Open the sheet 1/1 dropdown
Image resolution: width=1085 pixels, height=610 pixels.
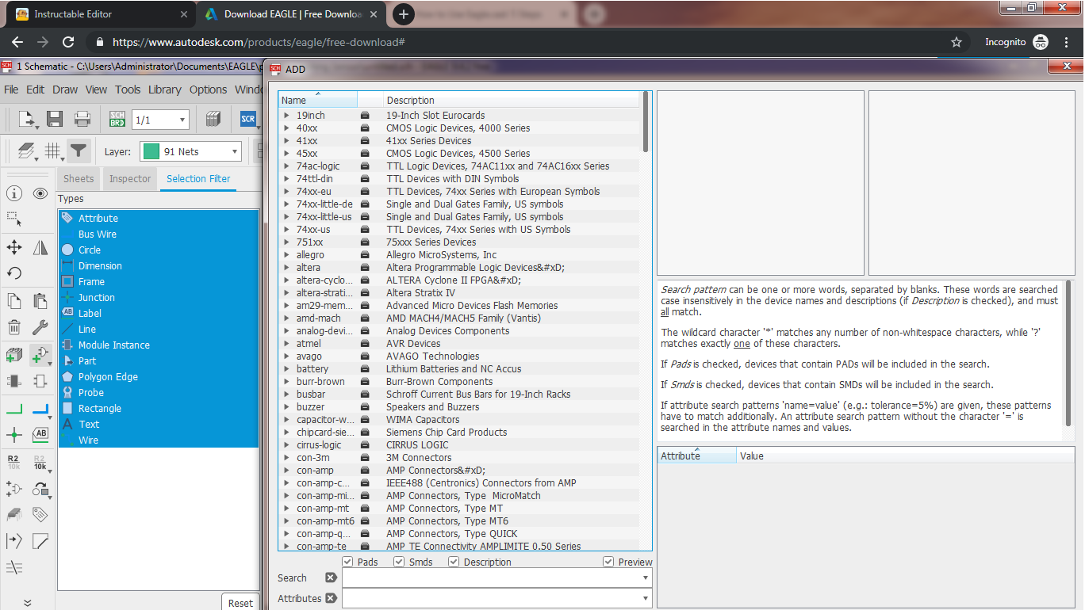(x=183, y=120)
